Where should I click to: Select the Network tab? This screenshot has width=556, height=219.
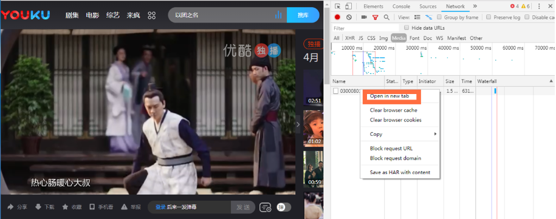[x=455, y=6]
